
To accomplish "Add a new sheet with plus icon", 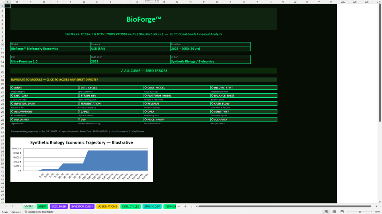I will pyautogui.click(x=185, y=206).
